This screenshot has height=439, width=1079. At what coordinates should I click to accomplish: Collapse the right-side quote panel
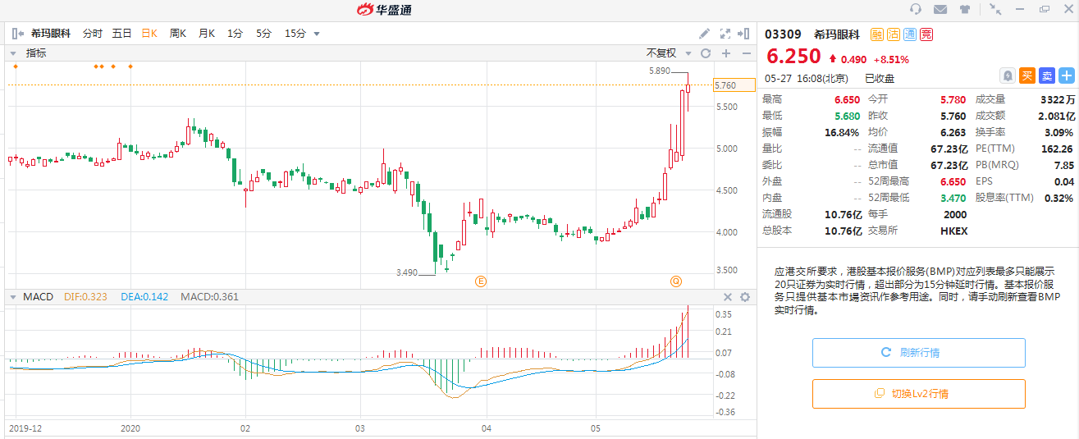(744, 34)
